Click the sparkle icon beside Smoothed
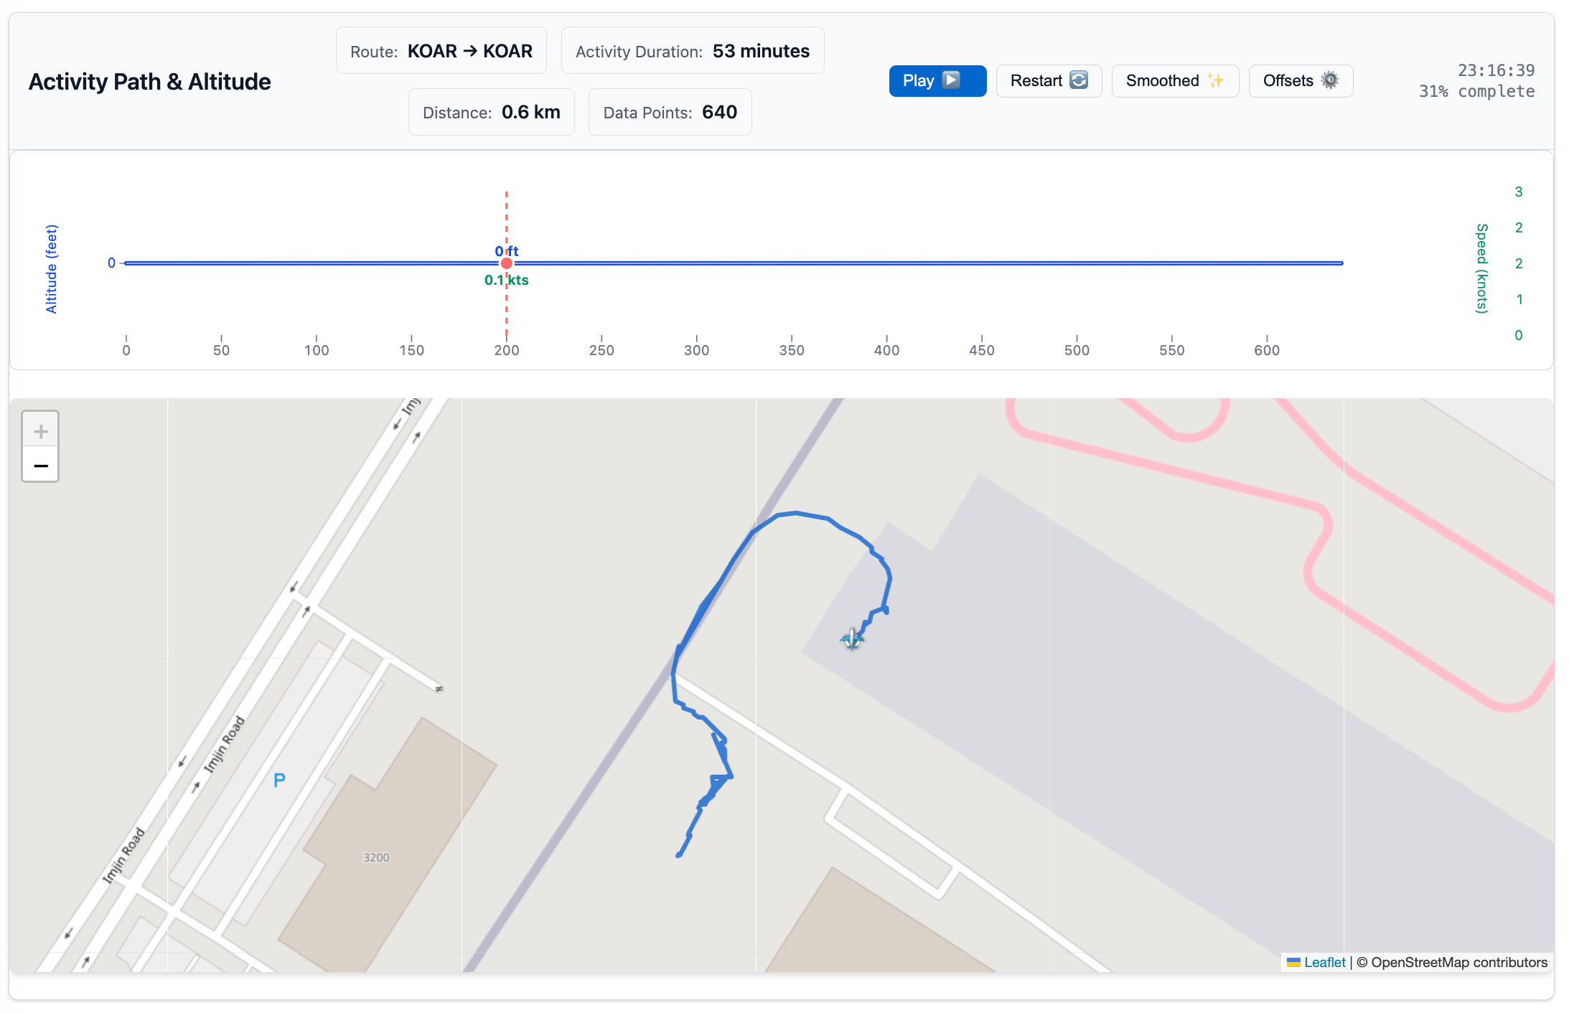The image size is (1569, 1013). pos(1215,80)
